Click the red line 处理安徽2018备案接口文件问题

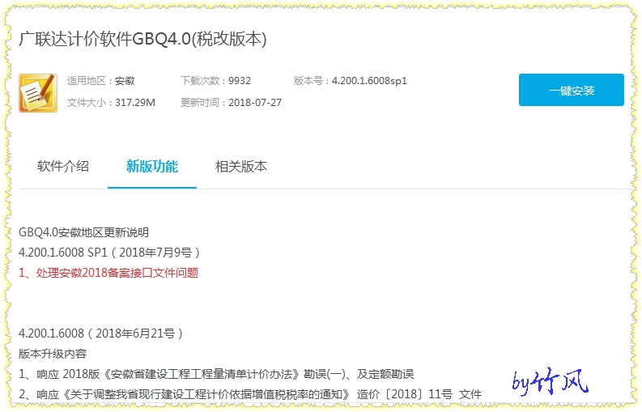pos(108,273)
